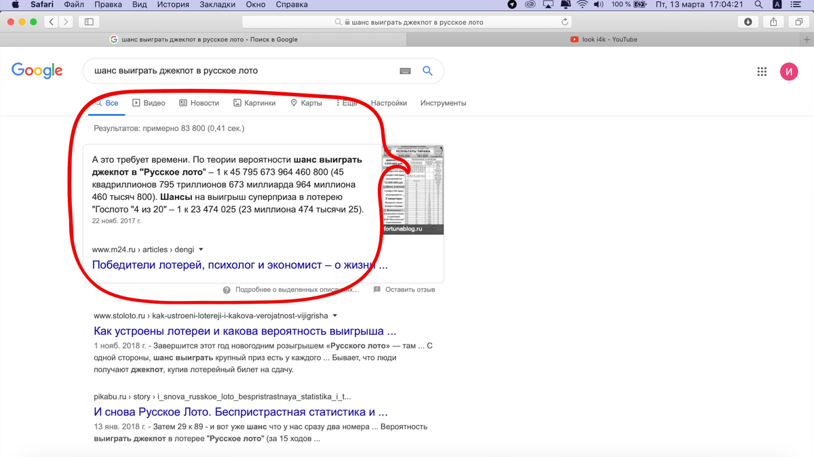Viewport: 814px width, 457px height.
Task: Click the help icon for featured snippets
Action: coord(227,290)
